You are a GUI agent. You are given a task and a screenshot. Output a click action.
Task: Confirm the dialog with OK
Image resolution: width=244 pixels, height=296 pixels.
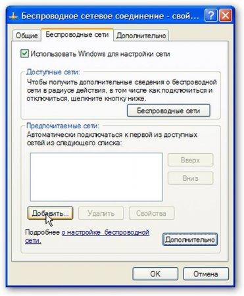coord(155,274)
